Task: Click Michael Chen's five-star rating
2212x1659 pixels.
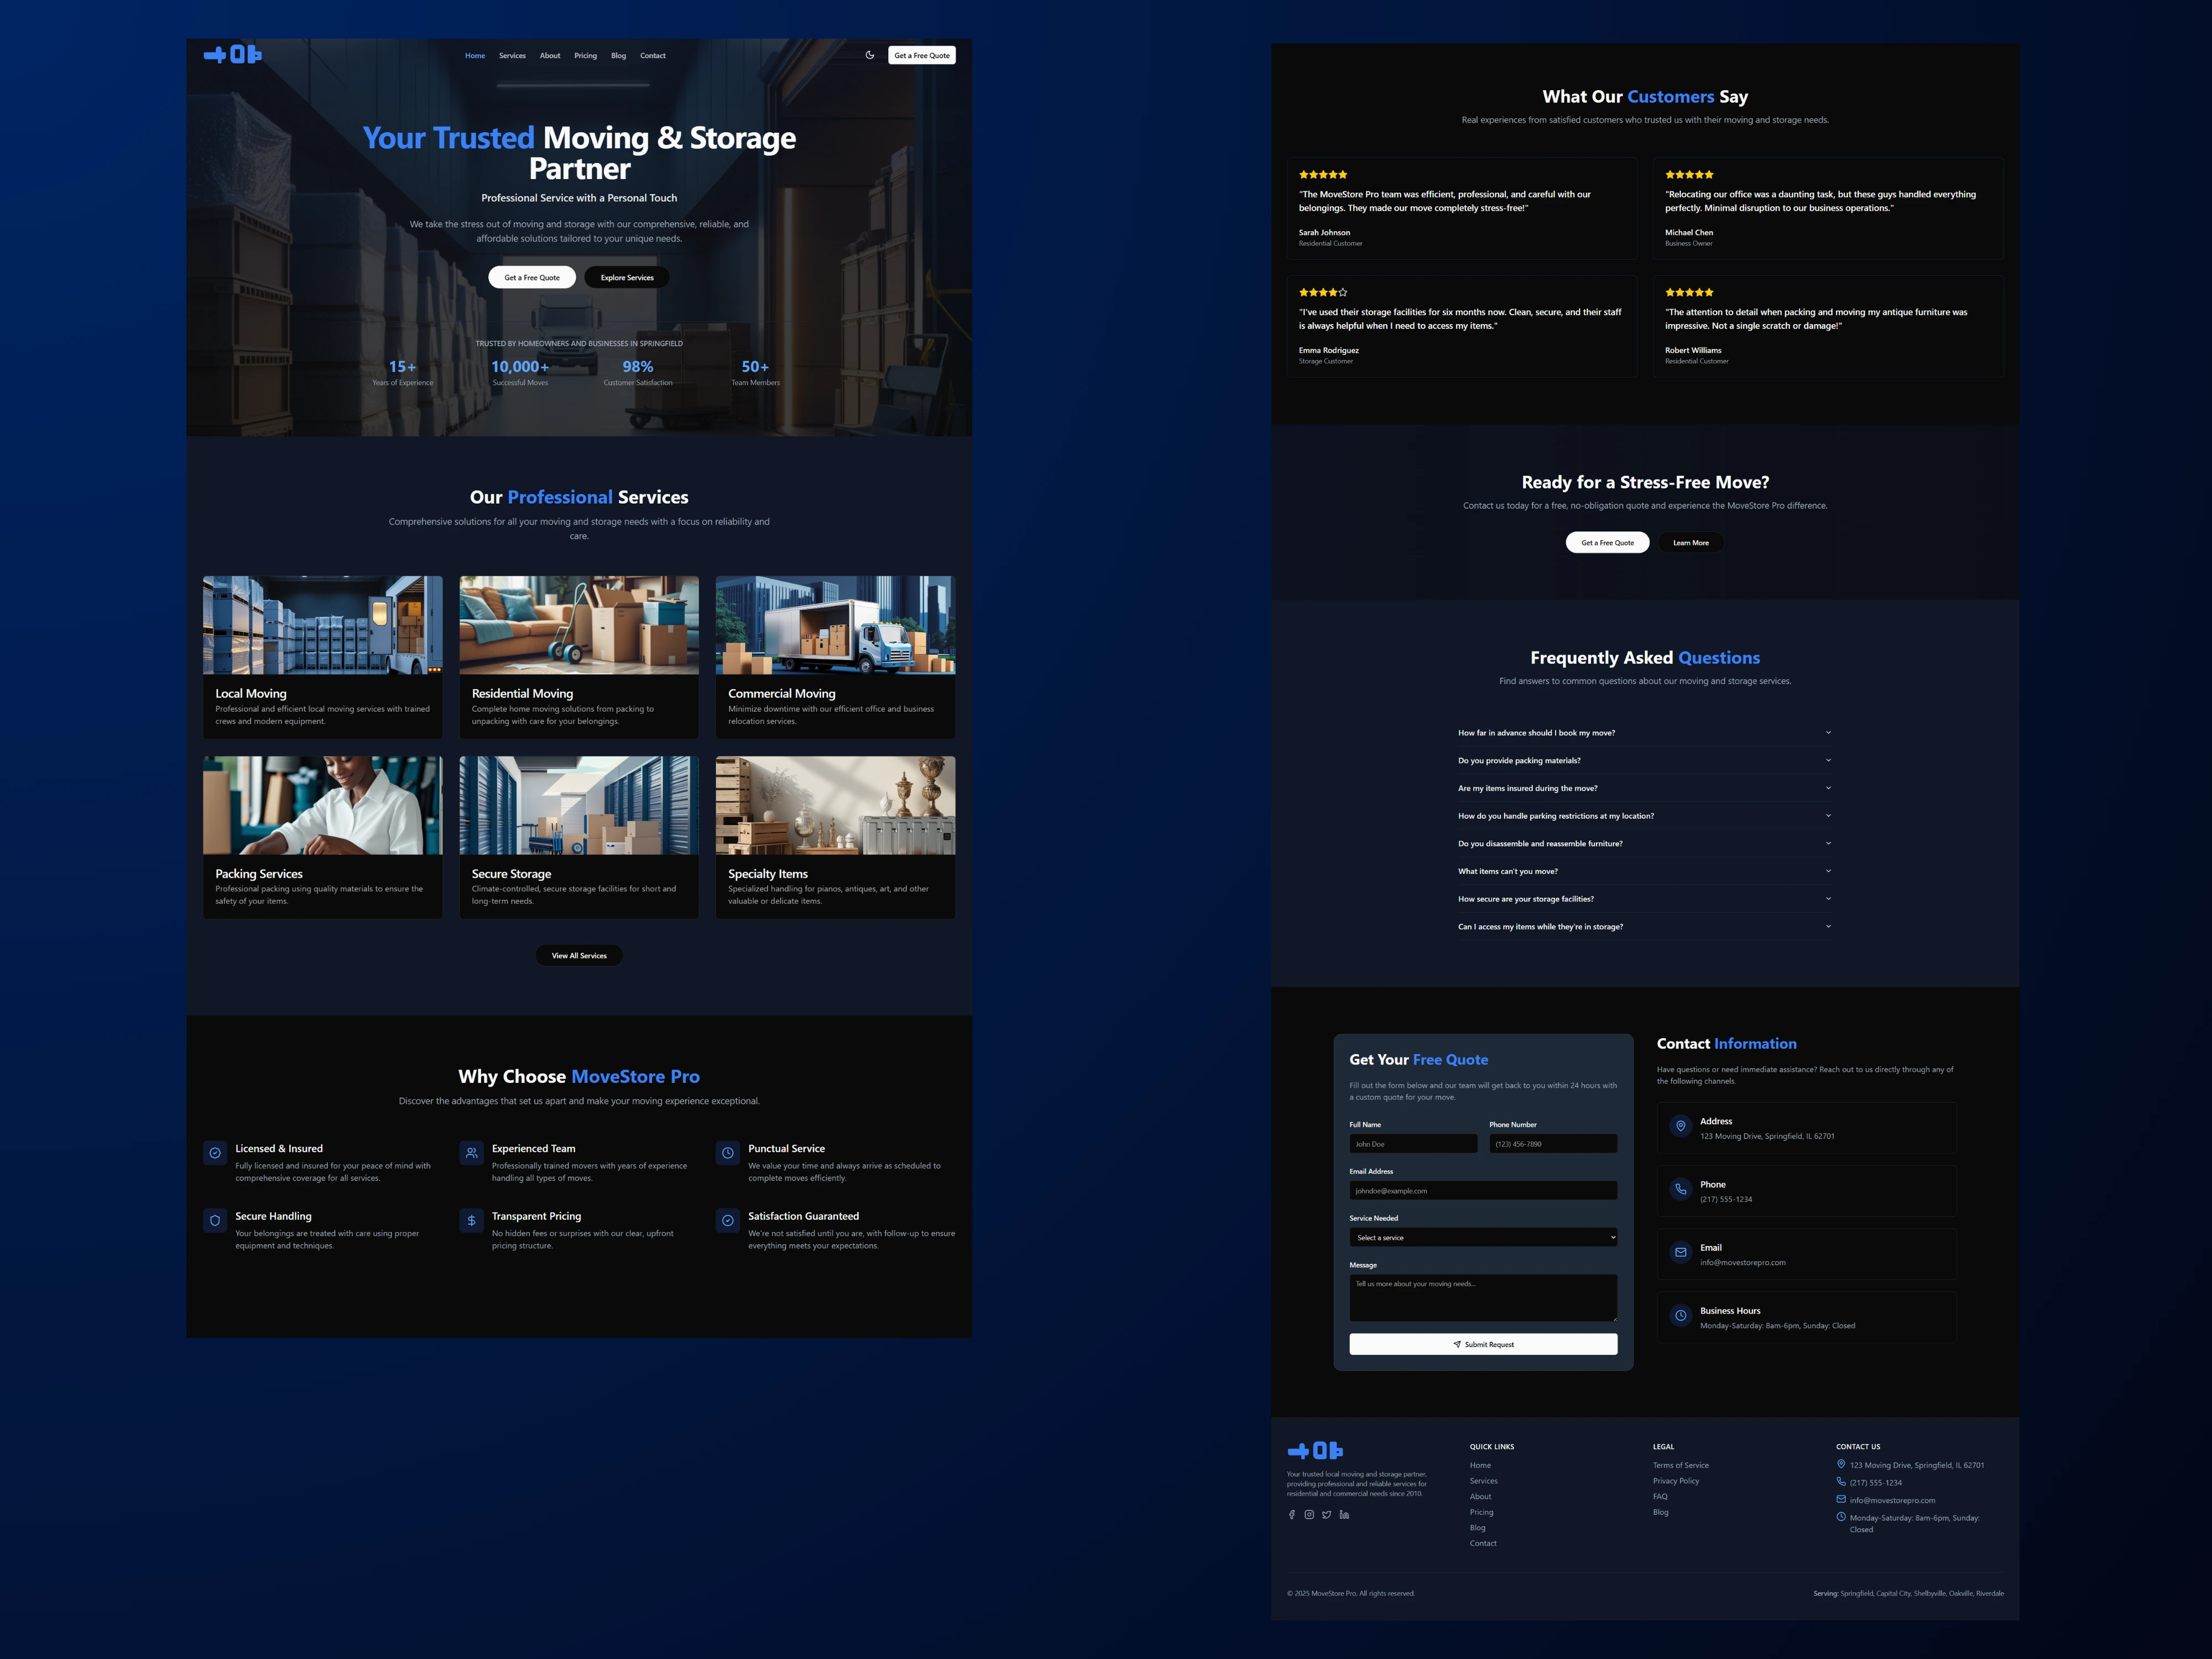Action: (1689, 175)
